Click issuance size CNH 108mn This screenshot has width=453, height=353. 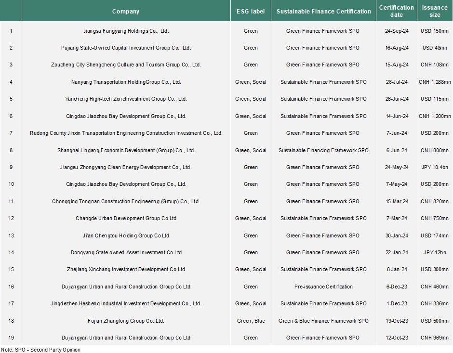[x=435, y=65]
